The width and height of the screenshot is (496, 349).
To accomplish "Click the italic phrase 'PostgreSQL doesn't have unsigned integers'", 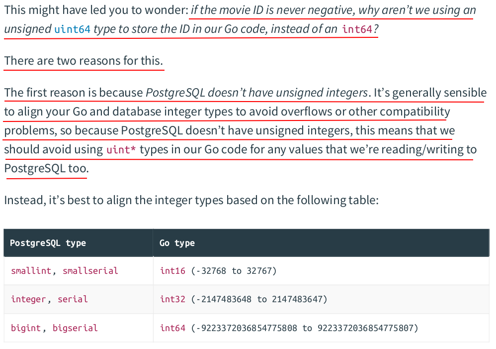I will 256,93.
